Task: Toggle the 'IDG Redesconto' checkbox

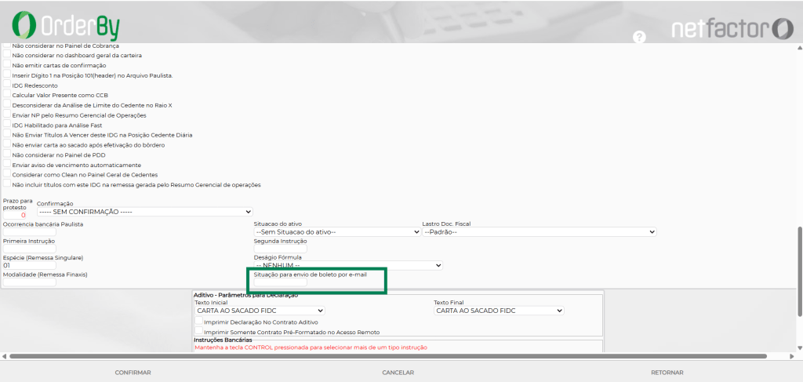Action: (6, 85)
